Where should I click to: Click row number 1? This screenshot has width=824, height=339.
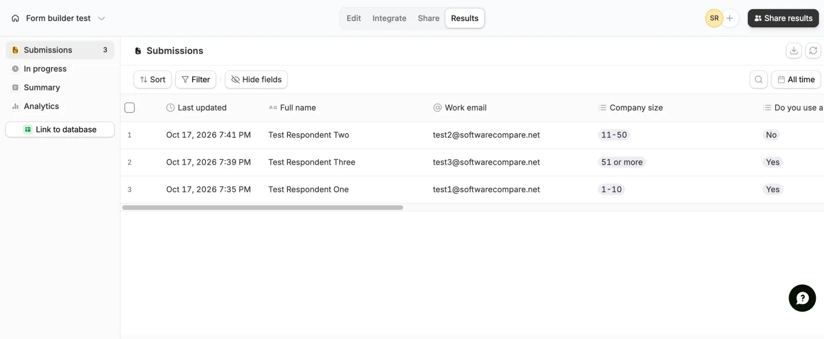point(129,135)
